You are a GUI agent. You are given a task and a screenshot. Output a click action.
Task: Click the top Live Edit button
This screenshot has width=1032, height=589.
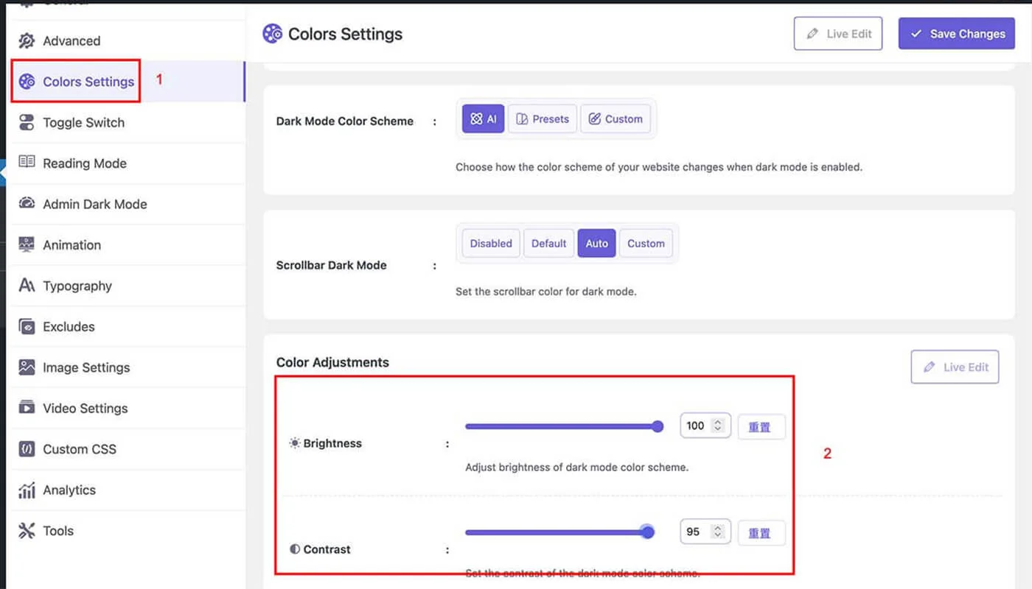click(838, 34)
